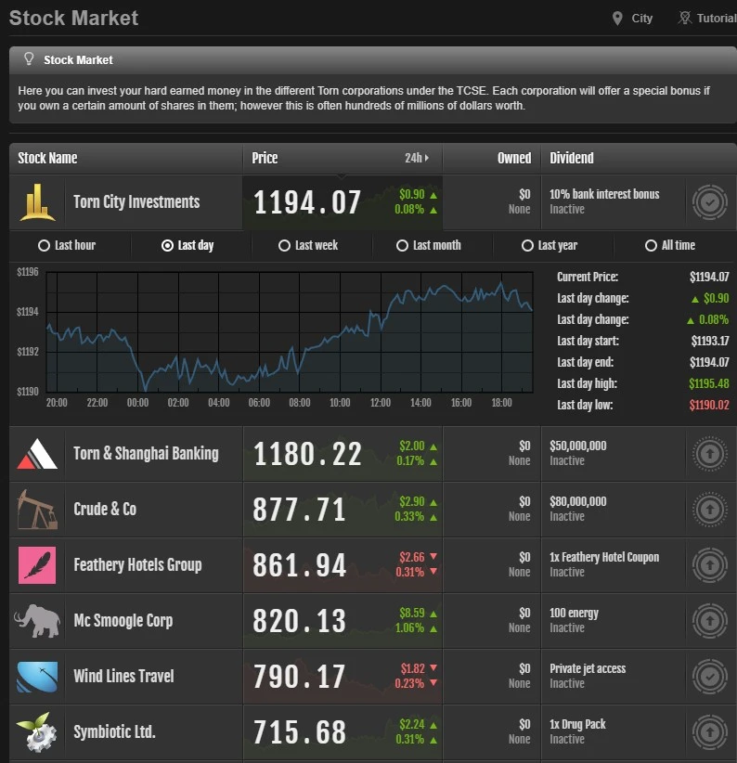The height and width of the screenshot is (763, 737).
Task: Click the Mc Smoogle Corp mammoth icon
Action: [x=37, y=621]
